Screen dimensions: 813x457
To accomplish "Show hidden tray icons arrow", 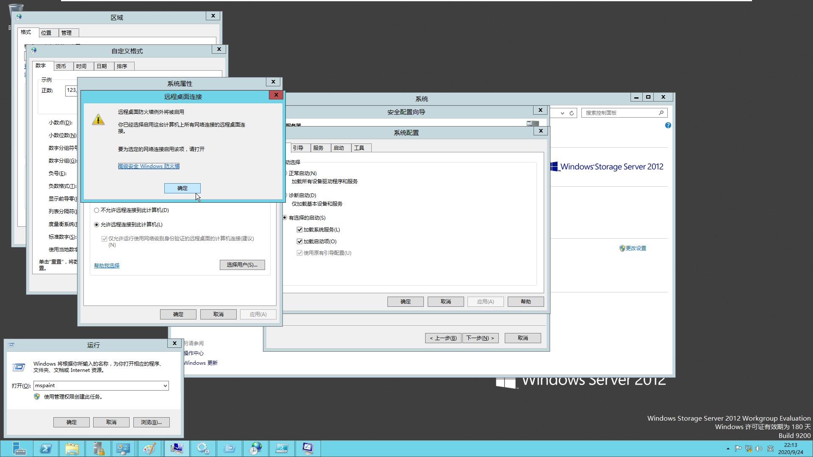I will tap(728, 449).
